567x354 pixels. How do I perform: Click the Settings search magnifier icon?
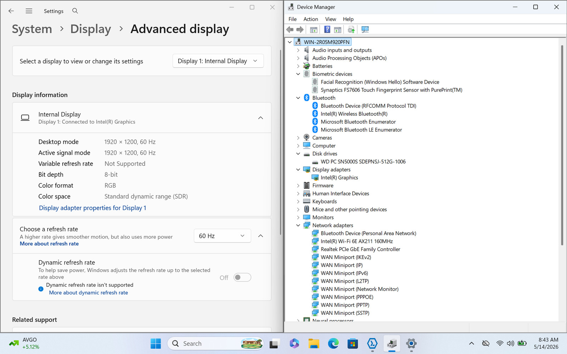75,11
